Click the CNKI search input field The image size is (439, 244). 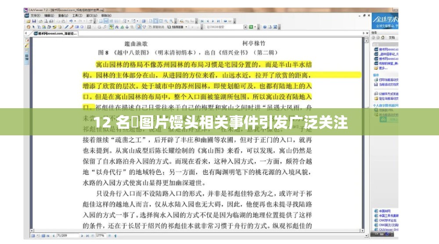click(x=224, y=27)
